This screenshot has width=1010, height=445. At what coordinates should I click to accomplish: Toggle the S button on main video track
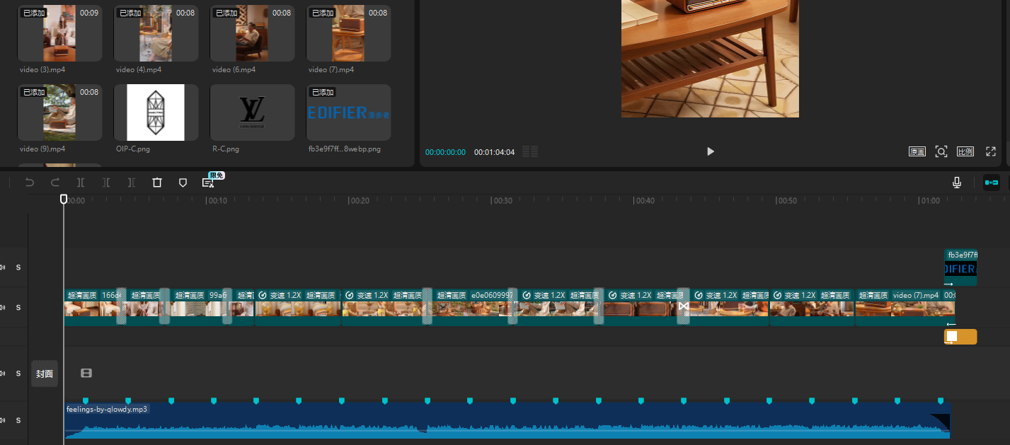coord(18,308)
